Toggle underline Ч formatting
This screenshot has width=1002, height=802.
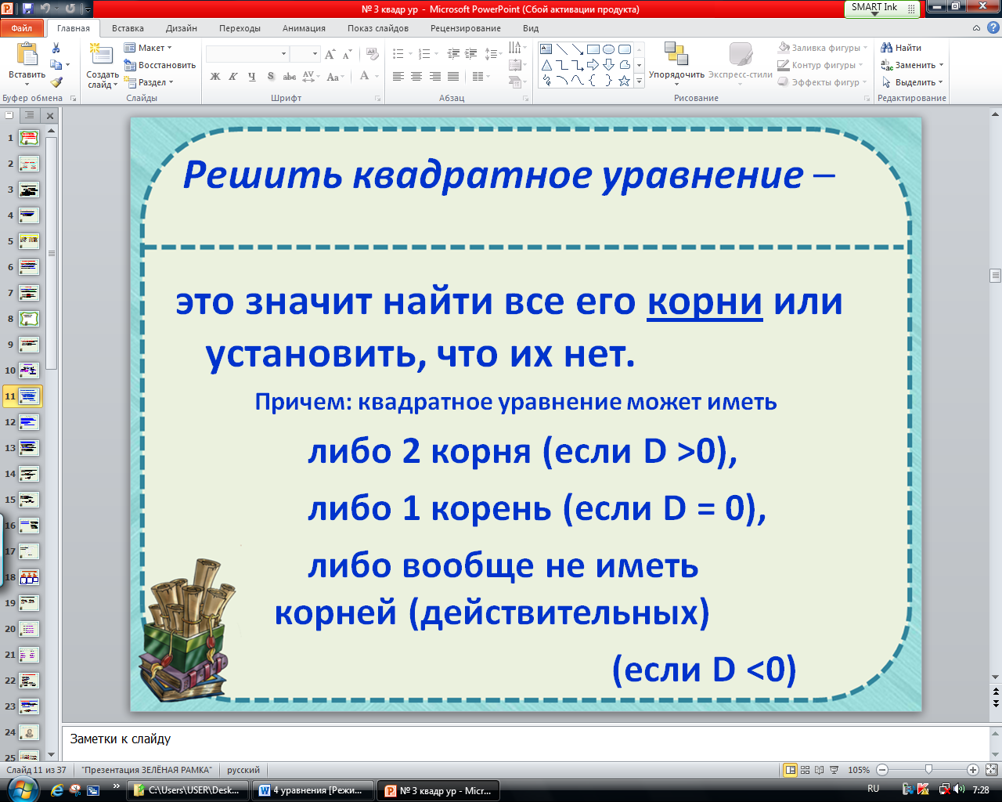(x=251, y=77)
